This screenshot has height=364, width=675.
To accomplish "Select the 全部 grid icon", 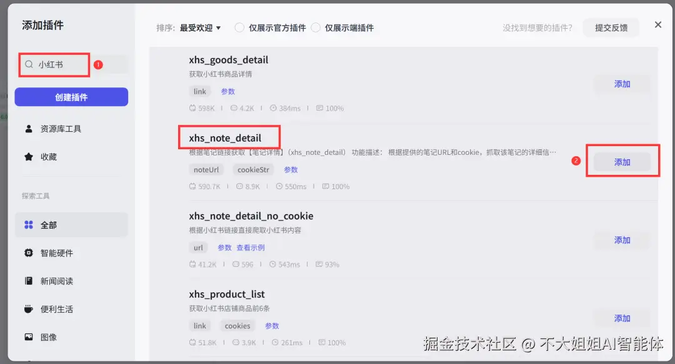I will [x=29, y=225].
